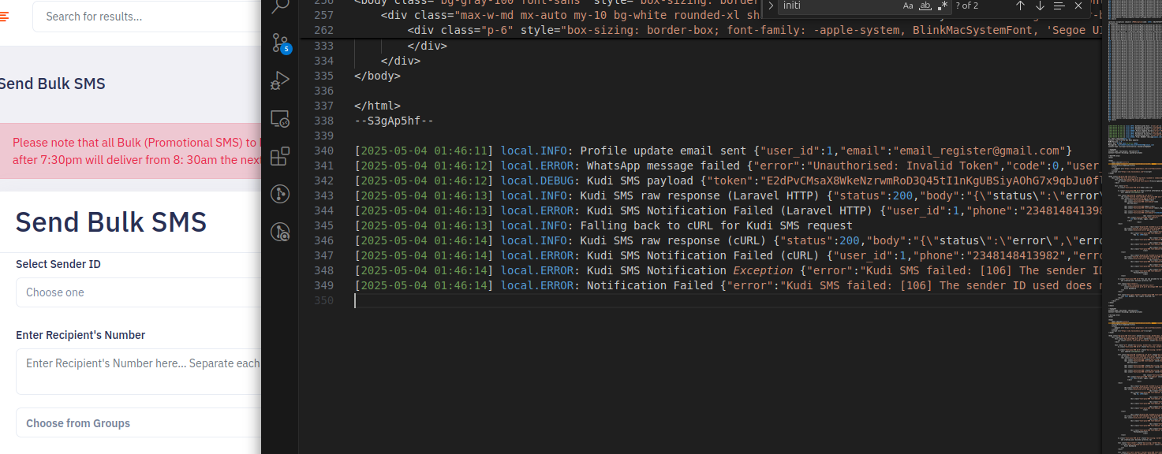Screen dimensions: 1162x454
Task: Close the find widget
Action: (1078, 6)
